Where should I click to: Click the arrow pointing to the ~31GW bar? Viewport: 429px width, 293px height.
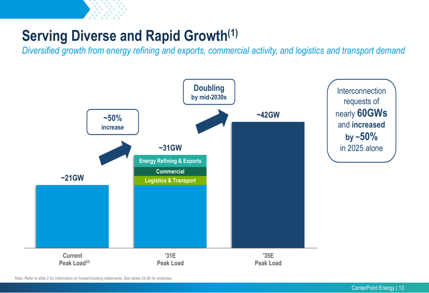coord(115,153)
